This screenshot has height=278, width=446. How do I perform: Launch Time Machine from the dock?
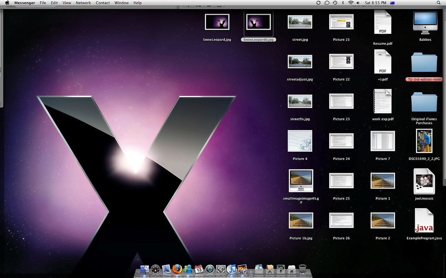[210, 269]
